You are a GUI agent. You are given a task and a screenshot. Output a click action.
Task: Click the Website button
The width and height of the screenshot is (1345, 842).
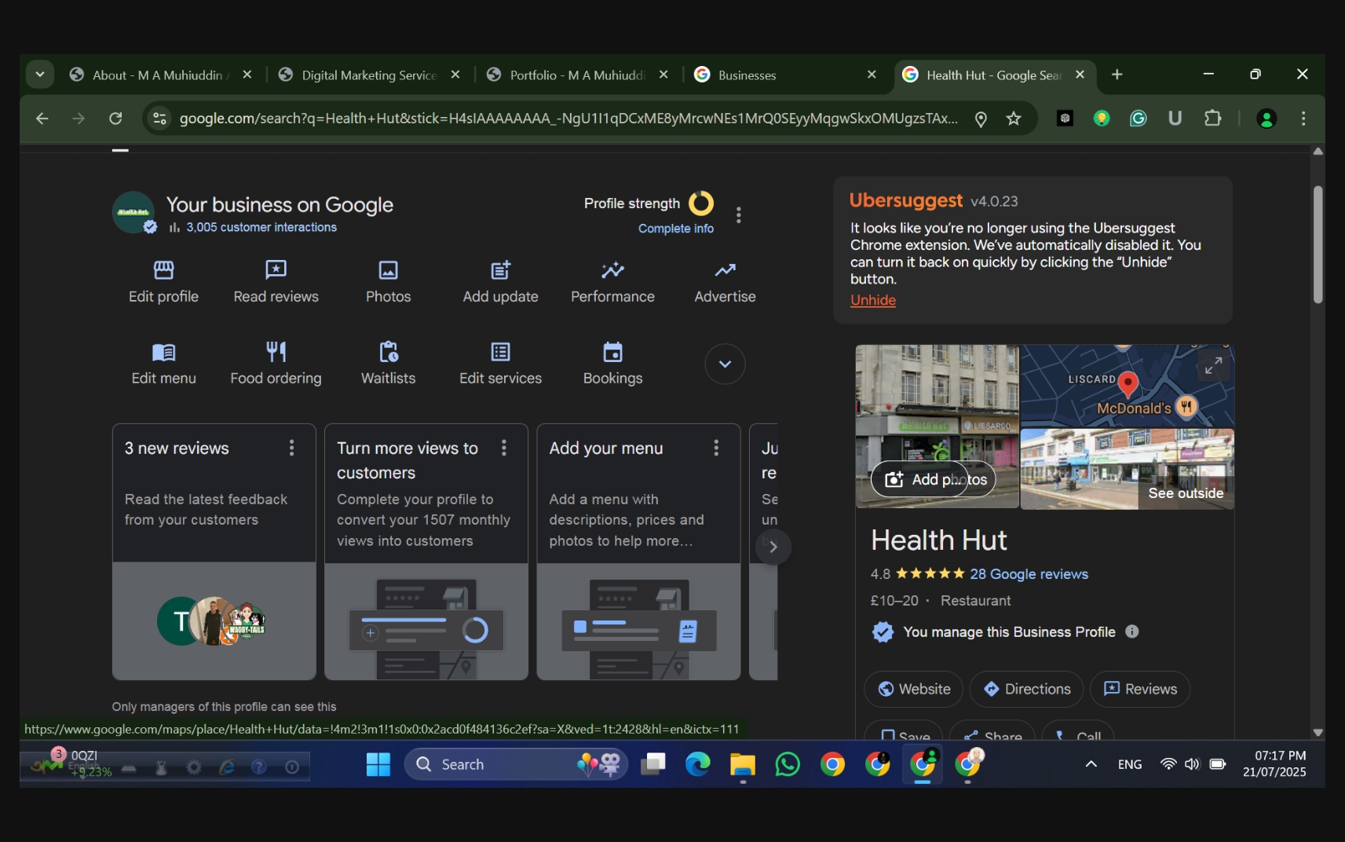tap(913, 689)
